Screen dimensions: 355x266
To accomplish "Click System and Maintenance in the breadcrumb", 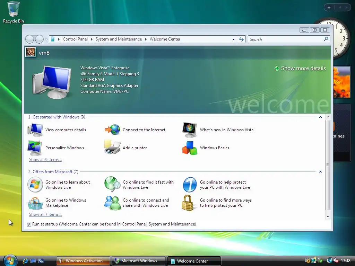I will (x=119, y=39).
